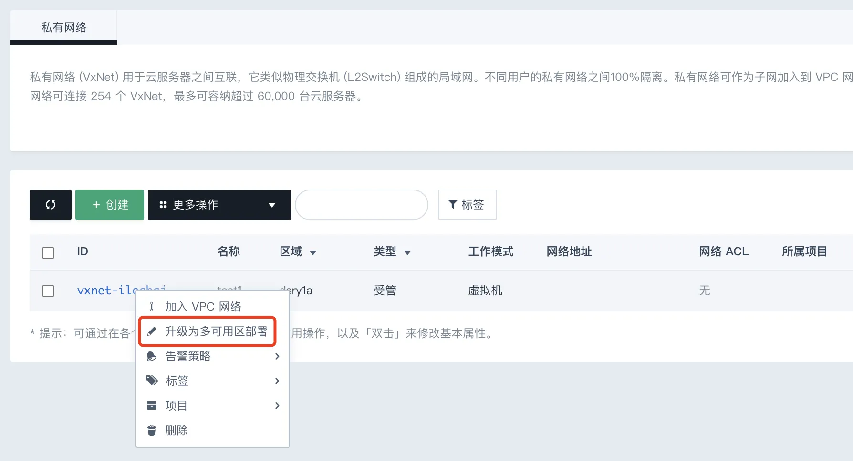Check the select-all checkbox in table header
This screenshot has height=461, width=853.
(48, 253)
